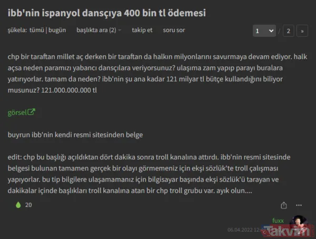Select text 'buyrun ibb'nin kendi resmi sitesinden belge'
The width and height of the screenshot is (316, 239).
pos(75,135)
